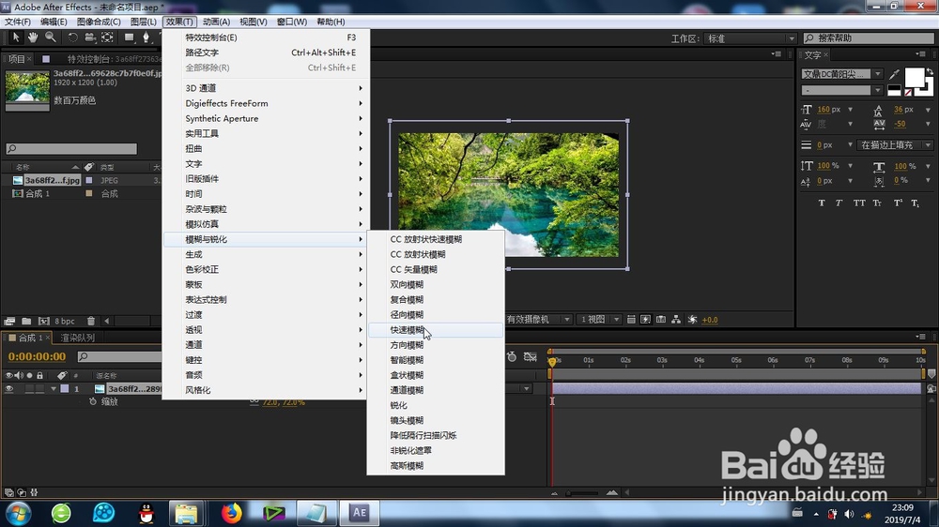Apply Faux Bold text style
939x527 pixels.
click(x=822, y=203)
